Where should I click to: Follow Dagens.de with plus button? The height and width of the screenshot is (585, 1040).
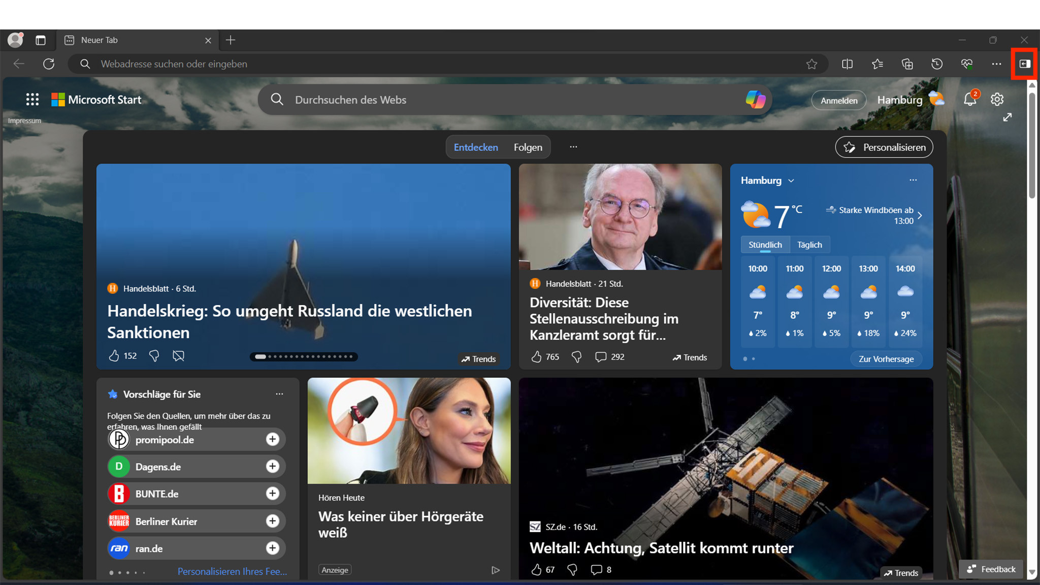(x=273, y=466)
